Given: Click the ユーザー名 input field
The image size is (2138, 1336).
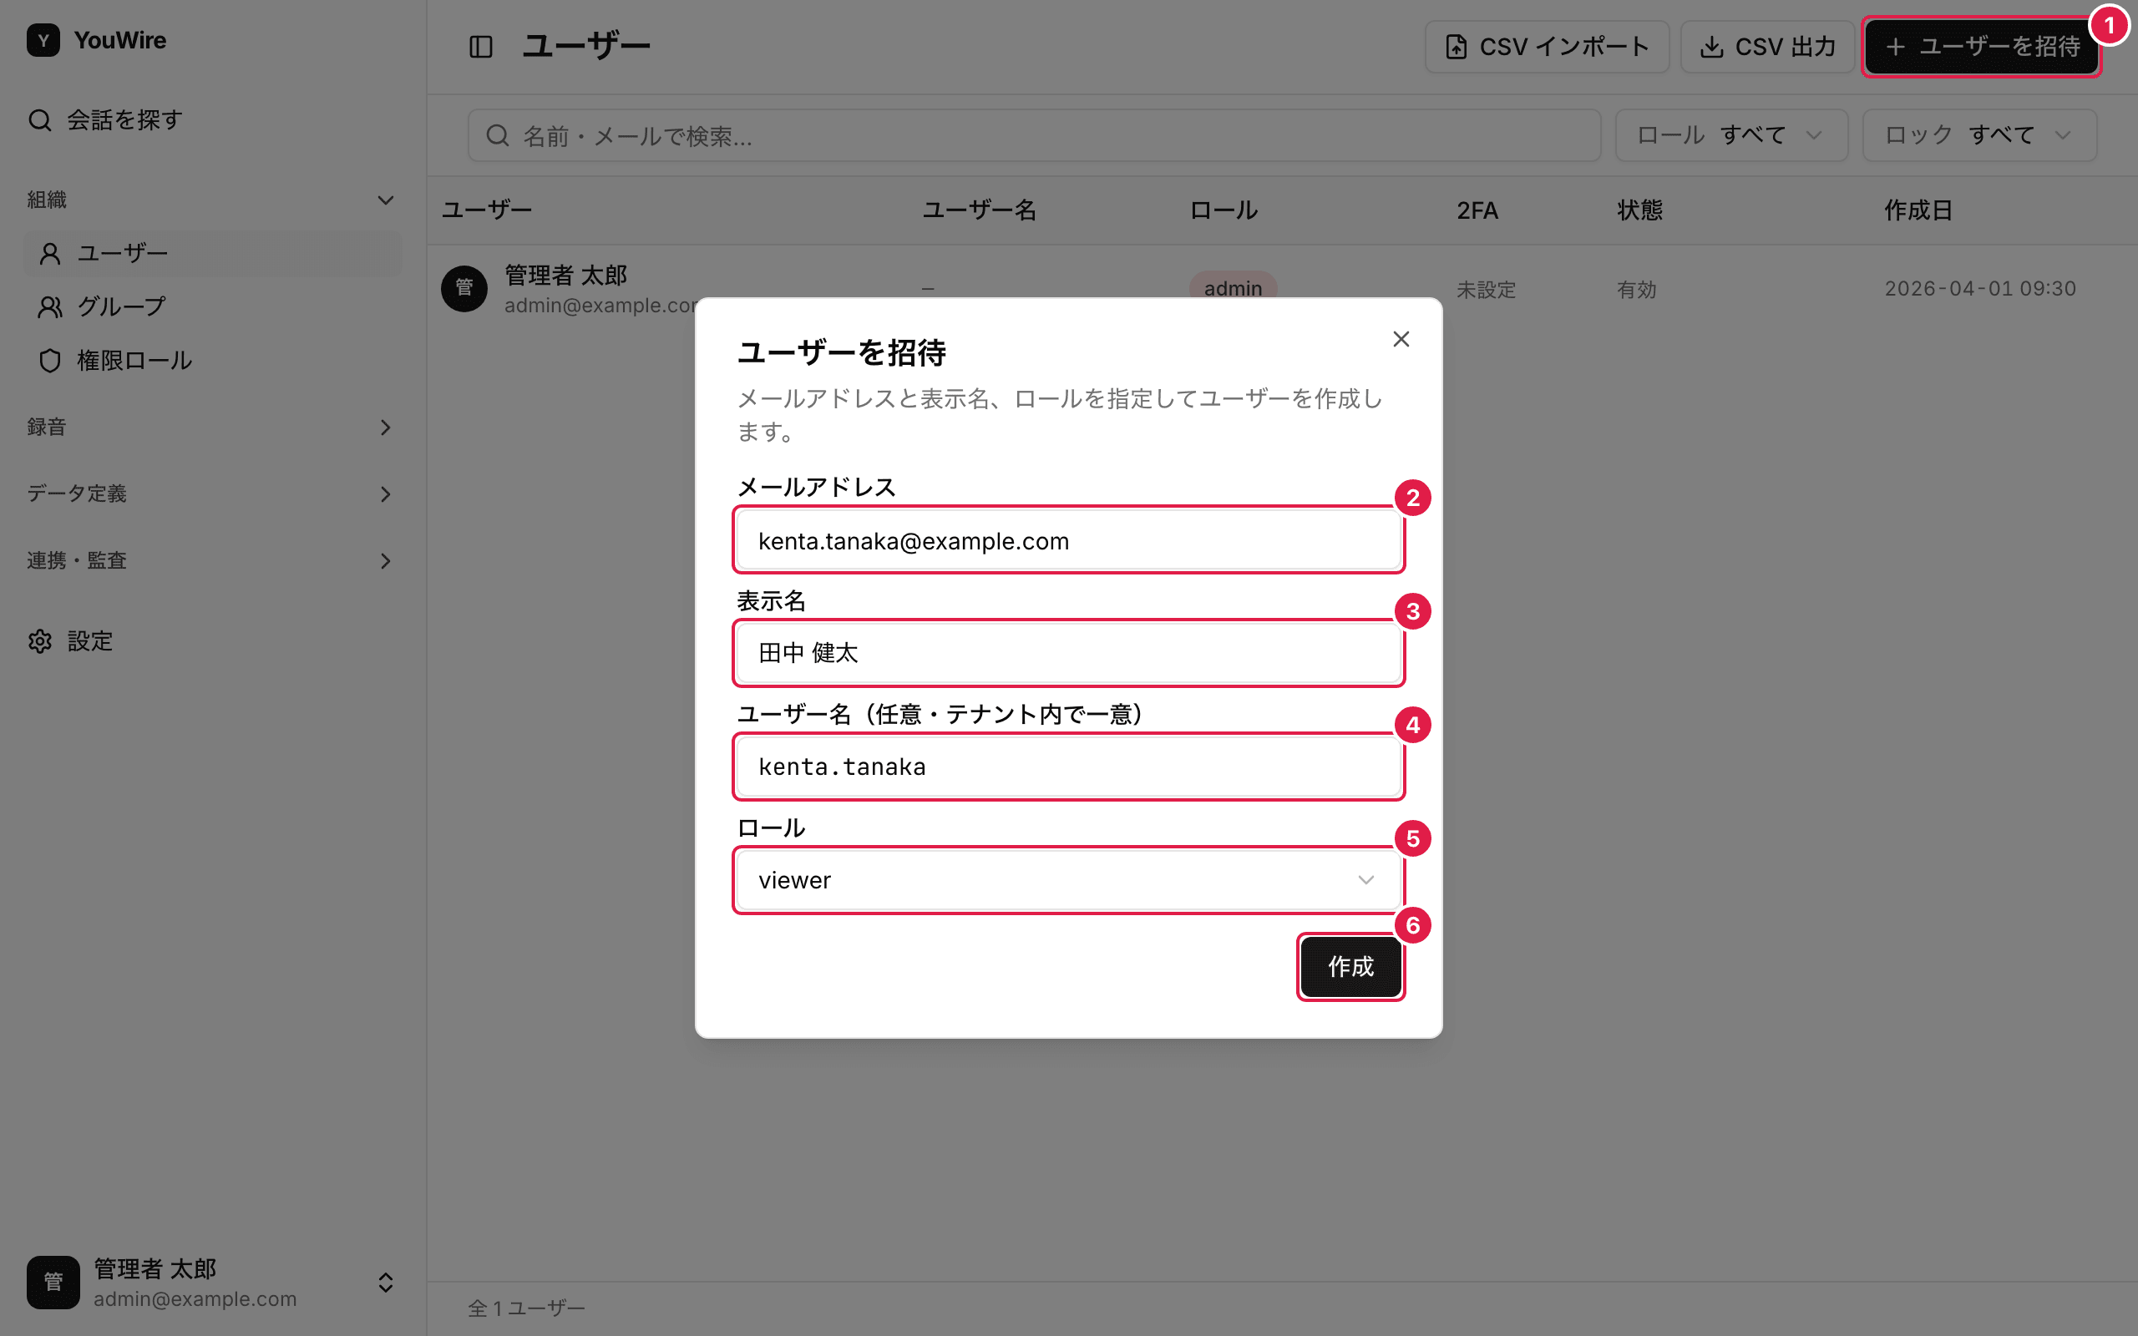Looking at the screenshot, I should click(x=1069, y=766).
